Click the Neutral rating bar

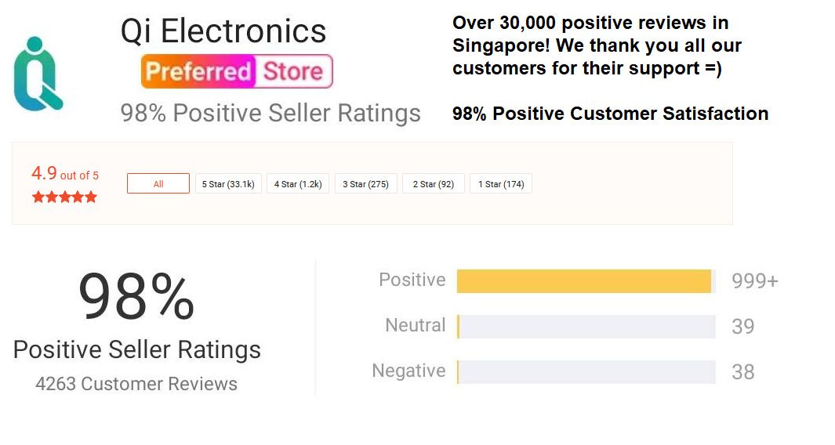(x=586, y=327)
